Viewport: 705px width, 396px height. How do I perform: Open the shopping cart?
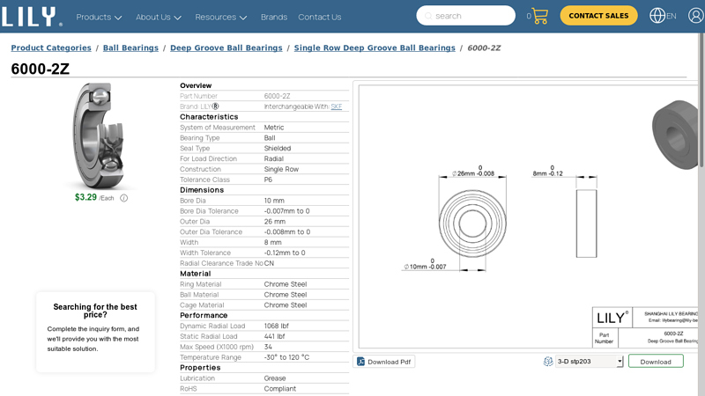point(539,16)
